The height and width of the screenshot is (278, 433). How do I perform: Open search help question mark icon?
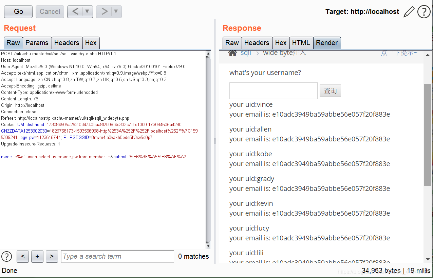point(7,256)
